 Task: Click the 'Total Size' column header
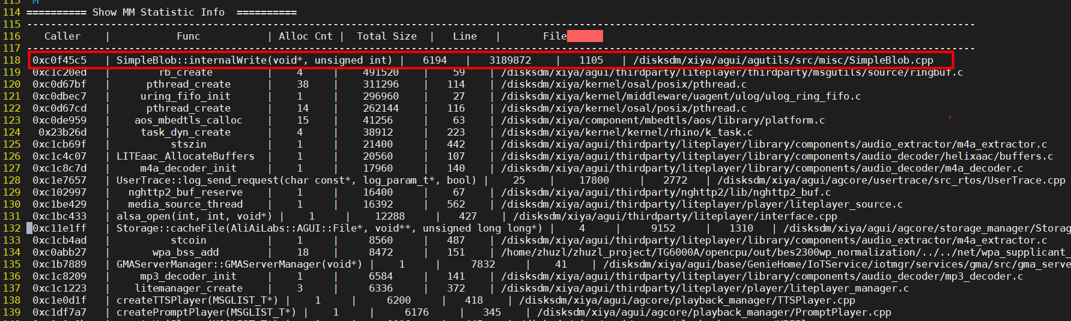click(x=387, y=36)
